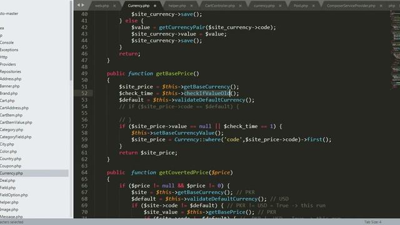Expand the Providers folder in sidebar
The width and height of the screenshot is (400, 225).
click(x=7, y=64)
